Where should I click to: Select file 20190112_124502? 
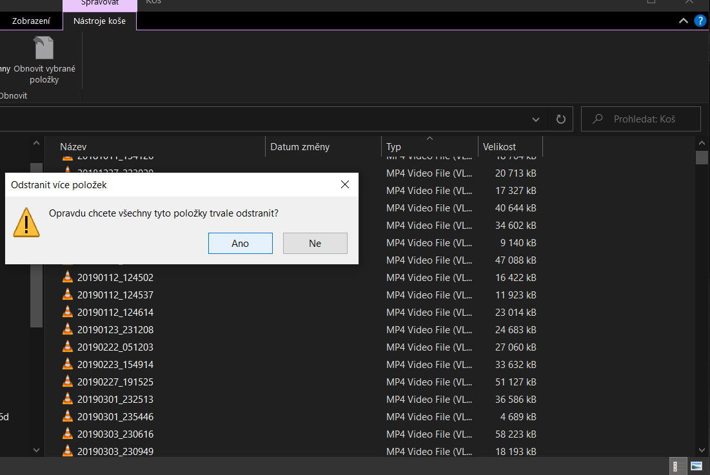pyautogui.click(x=115, y=278)
